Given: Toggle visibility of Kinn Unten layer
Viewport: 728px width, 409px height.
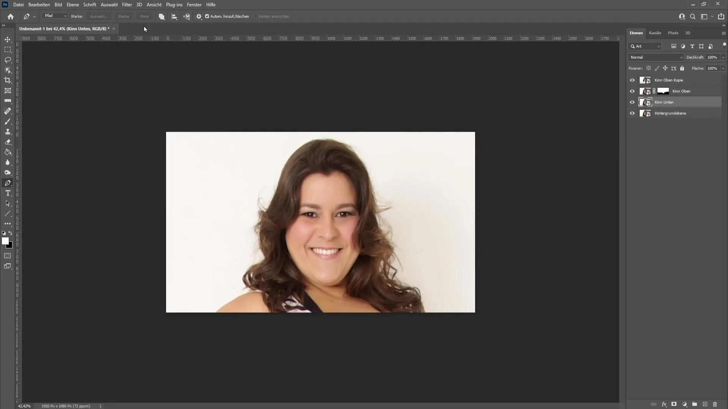Looking at the screenshot, I should click(x=632, y=102).
